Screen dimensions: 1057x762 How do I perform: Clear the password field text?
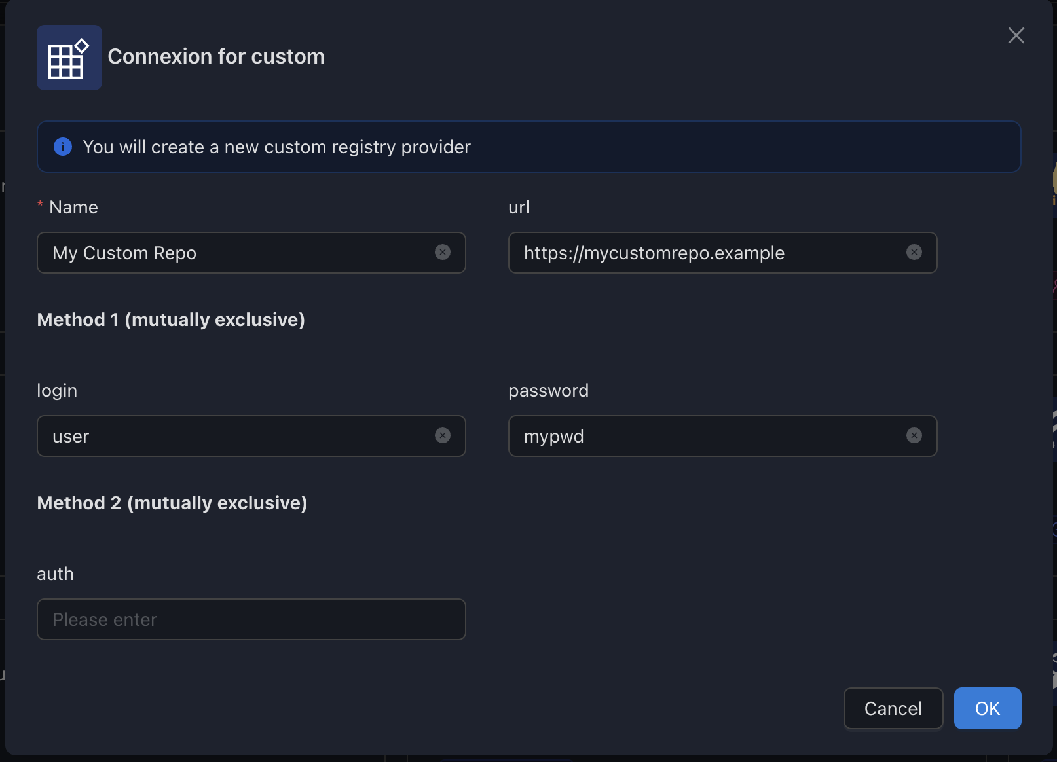914,435
